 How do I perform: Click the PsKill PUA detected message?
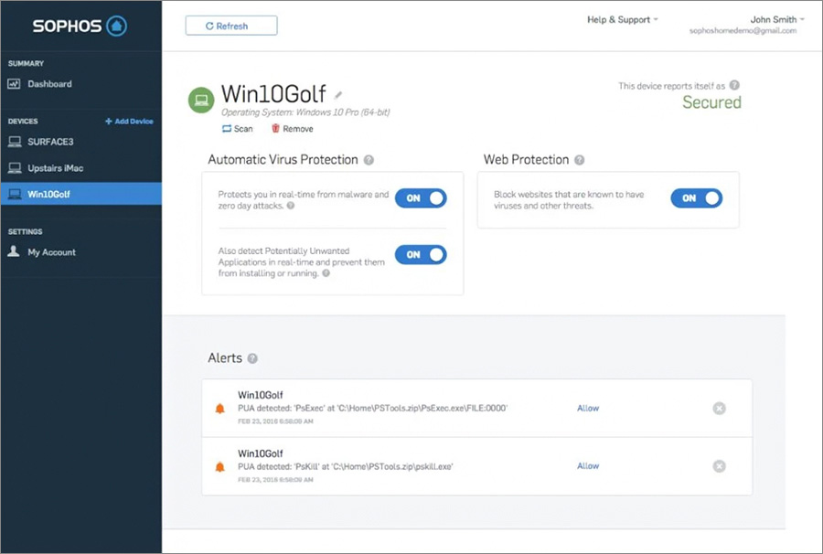click(346, 466)
